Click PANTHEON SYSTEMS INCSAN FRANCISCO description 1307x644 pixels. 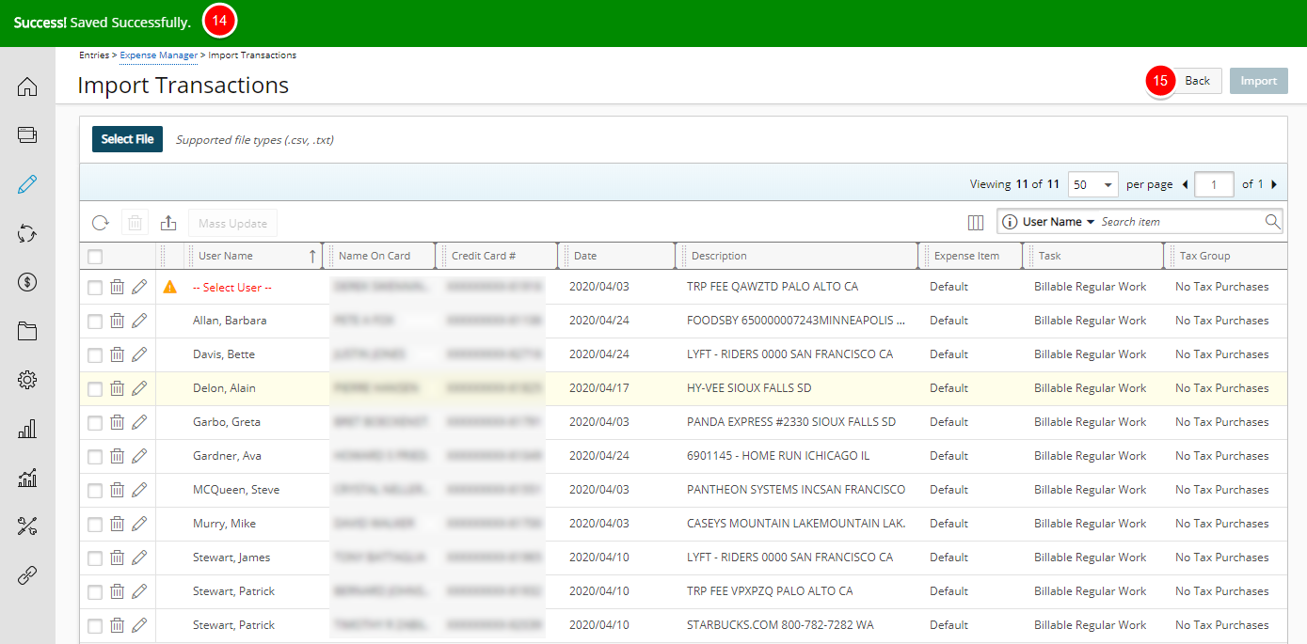click(796, 490)
